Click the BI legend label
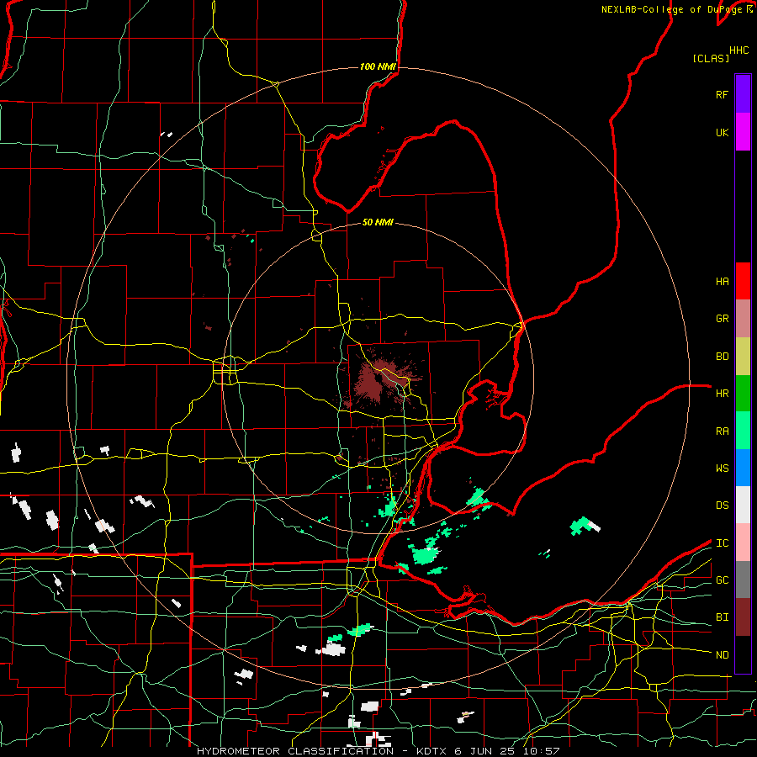This screenshot has height=757, width=757. click(x=722, y=617)
